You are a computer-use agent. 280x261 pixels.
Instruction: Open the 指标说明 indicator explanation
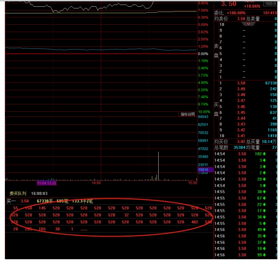click(188, 114)
